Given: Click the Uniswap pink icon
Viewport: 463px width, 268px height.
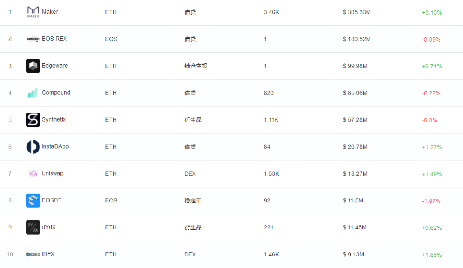Looking at the screenshot, I should (33, 173).
